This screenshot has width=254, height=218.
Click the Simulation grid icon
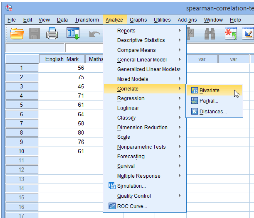[112, 186]
